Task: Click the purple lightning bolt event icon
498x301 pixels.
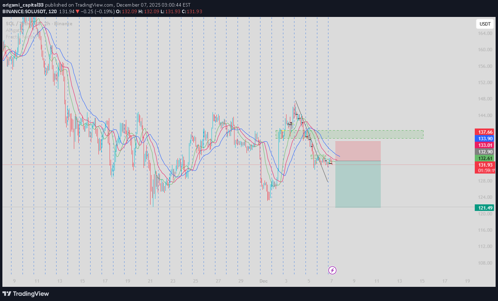Action: click(x=332, y=270)
